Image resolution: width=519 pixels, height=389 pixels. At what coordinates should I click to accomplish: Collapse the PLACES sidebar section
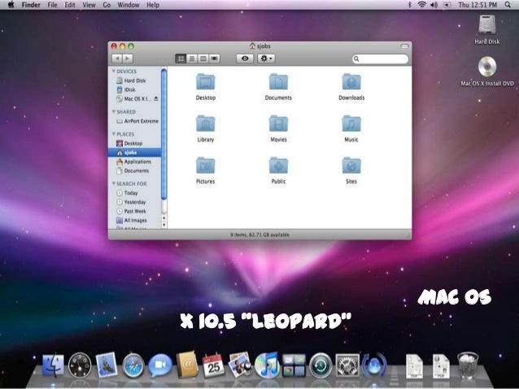[114, 134]
